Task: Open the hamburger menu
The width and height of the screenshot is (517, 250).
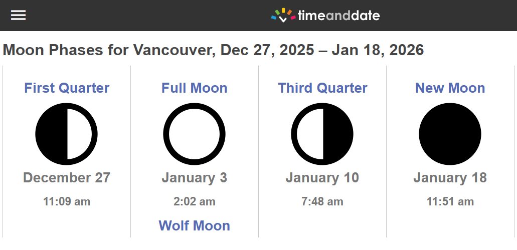Action: [18, 15]
